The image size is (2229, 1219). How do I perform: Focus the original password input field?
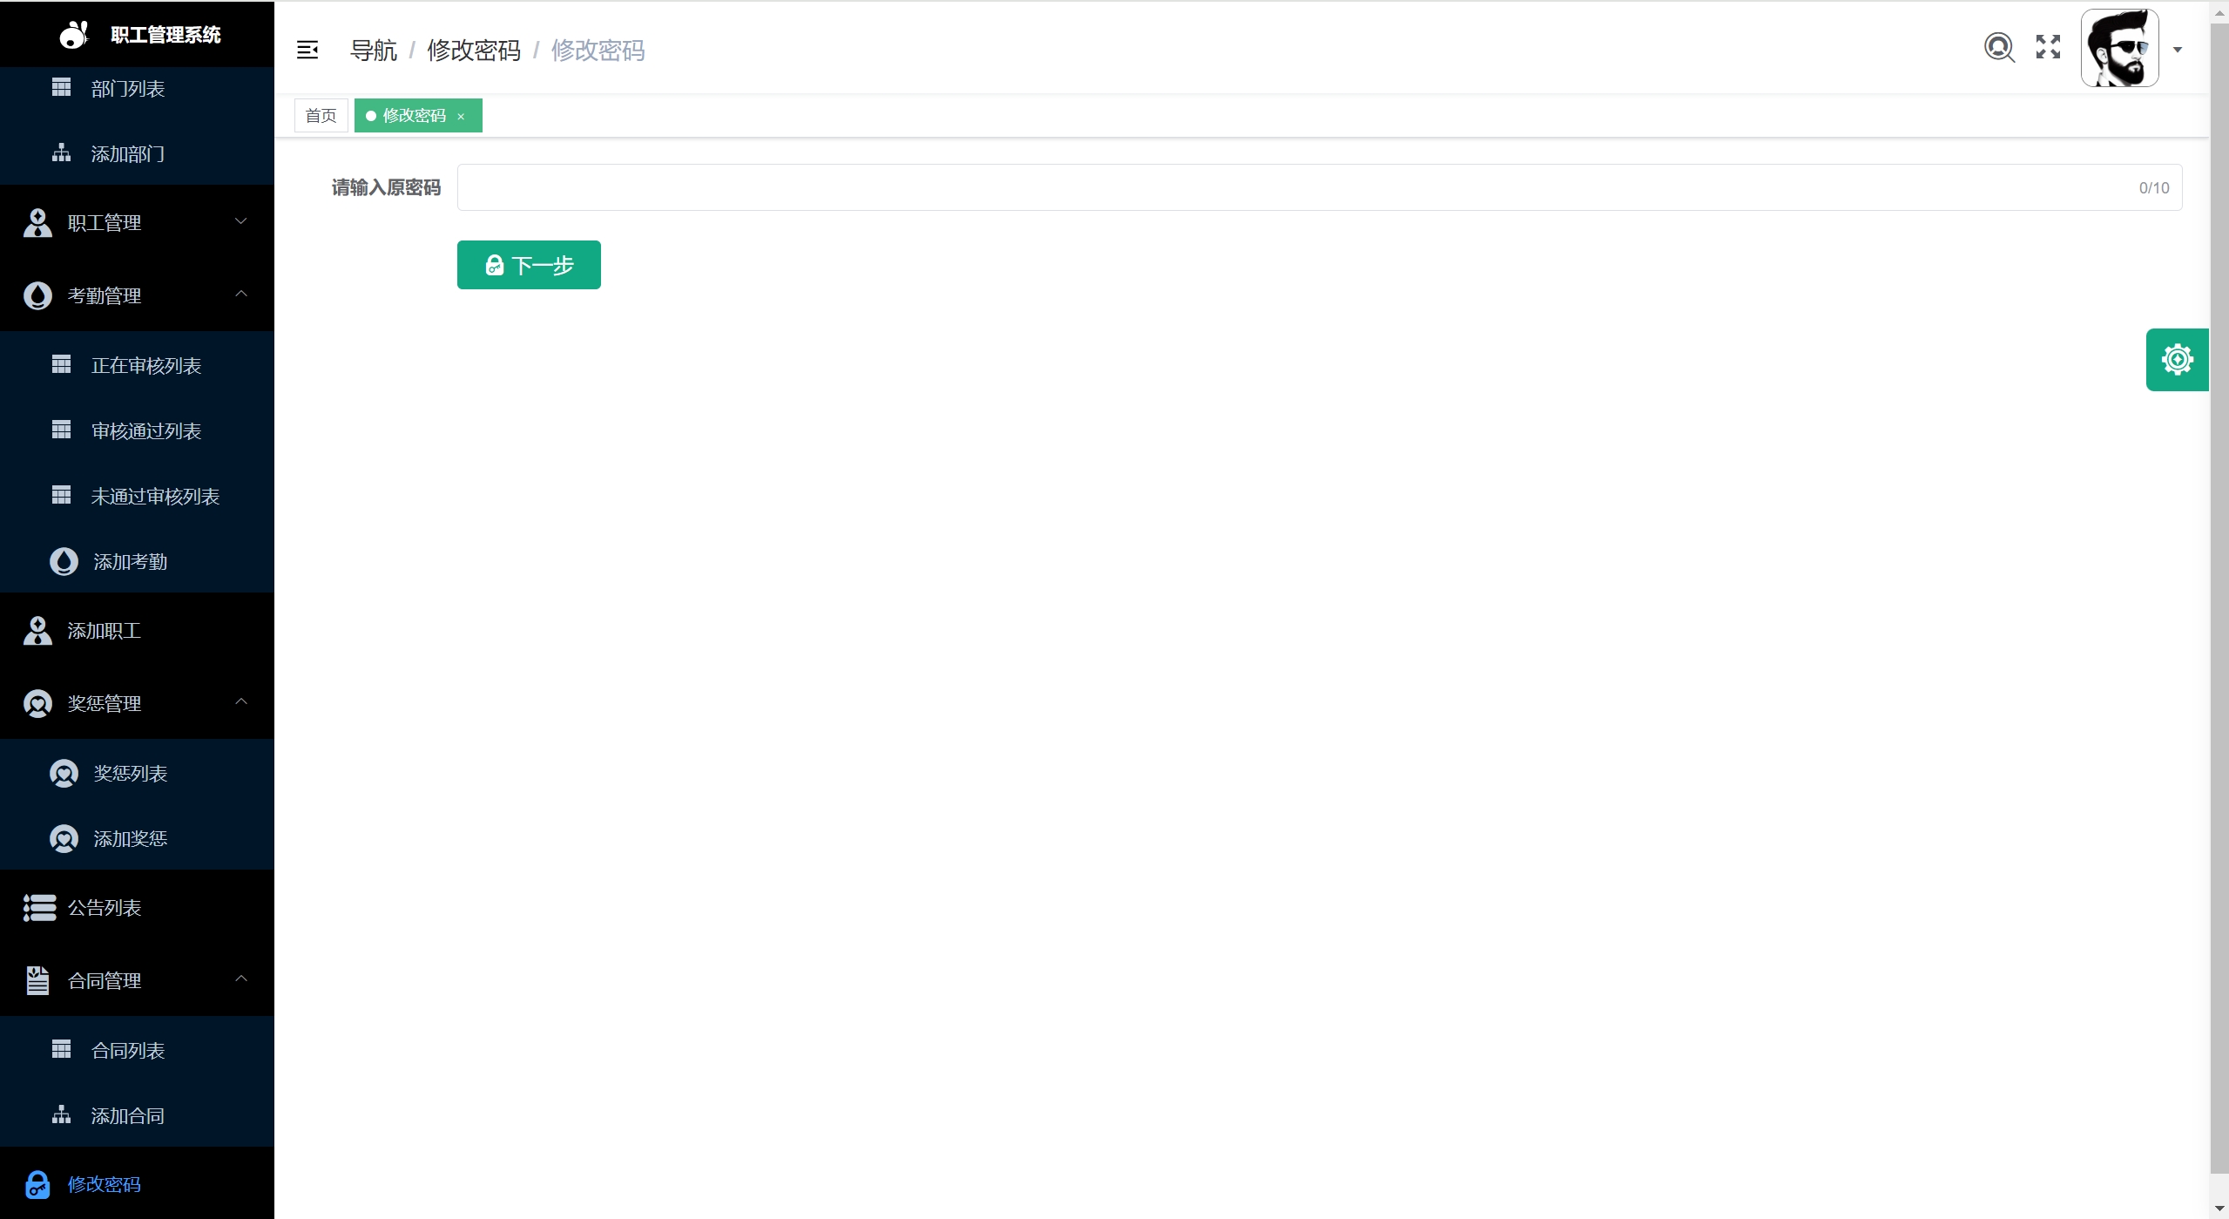pos(1289,187)
